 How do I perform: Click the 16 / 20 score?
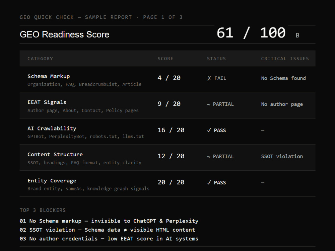(x=171, y=130)
